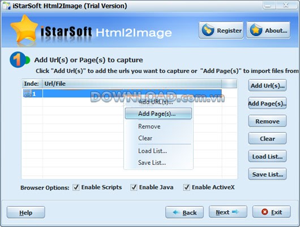Click the Add Url(s) side button
This screenshot has height=227, width=300.
coord(267,86)
